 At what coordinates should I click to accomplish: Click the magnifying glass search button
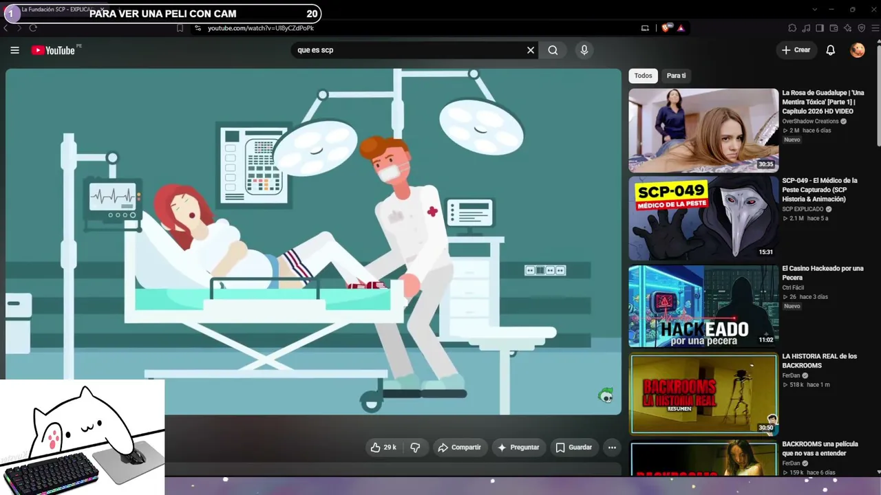pos(553,50)
